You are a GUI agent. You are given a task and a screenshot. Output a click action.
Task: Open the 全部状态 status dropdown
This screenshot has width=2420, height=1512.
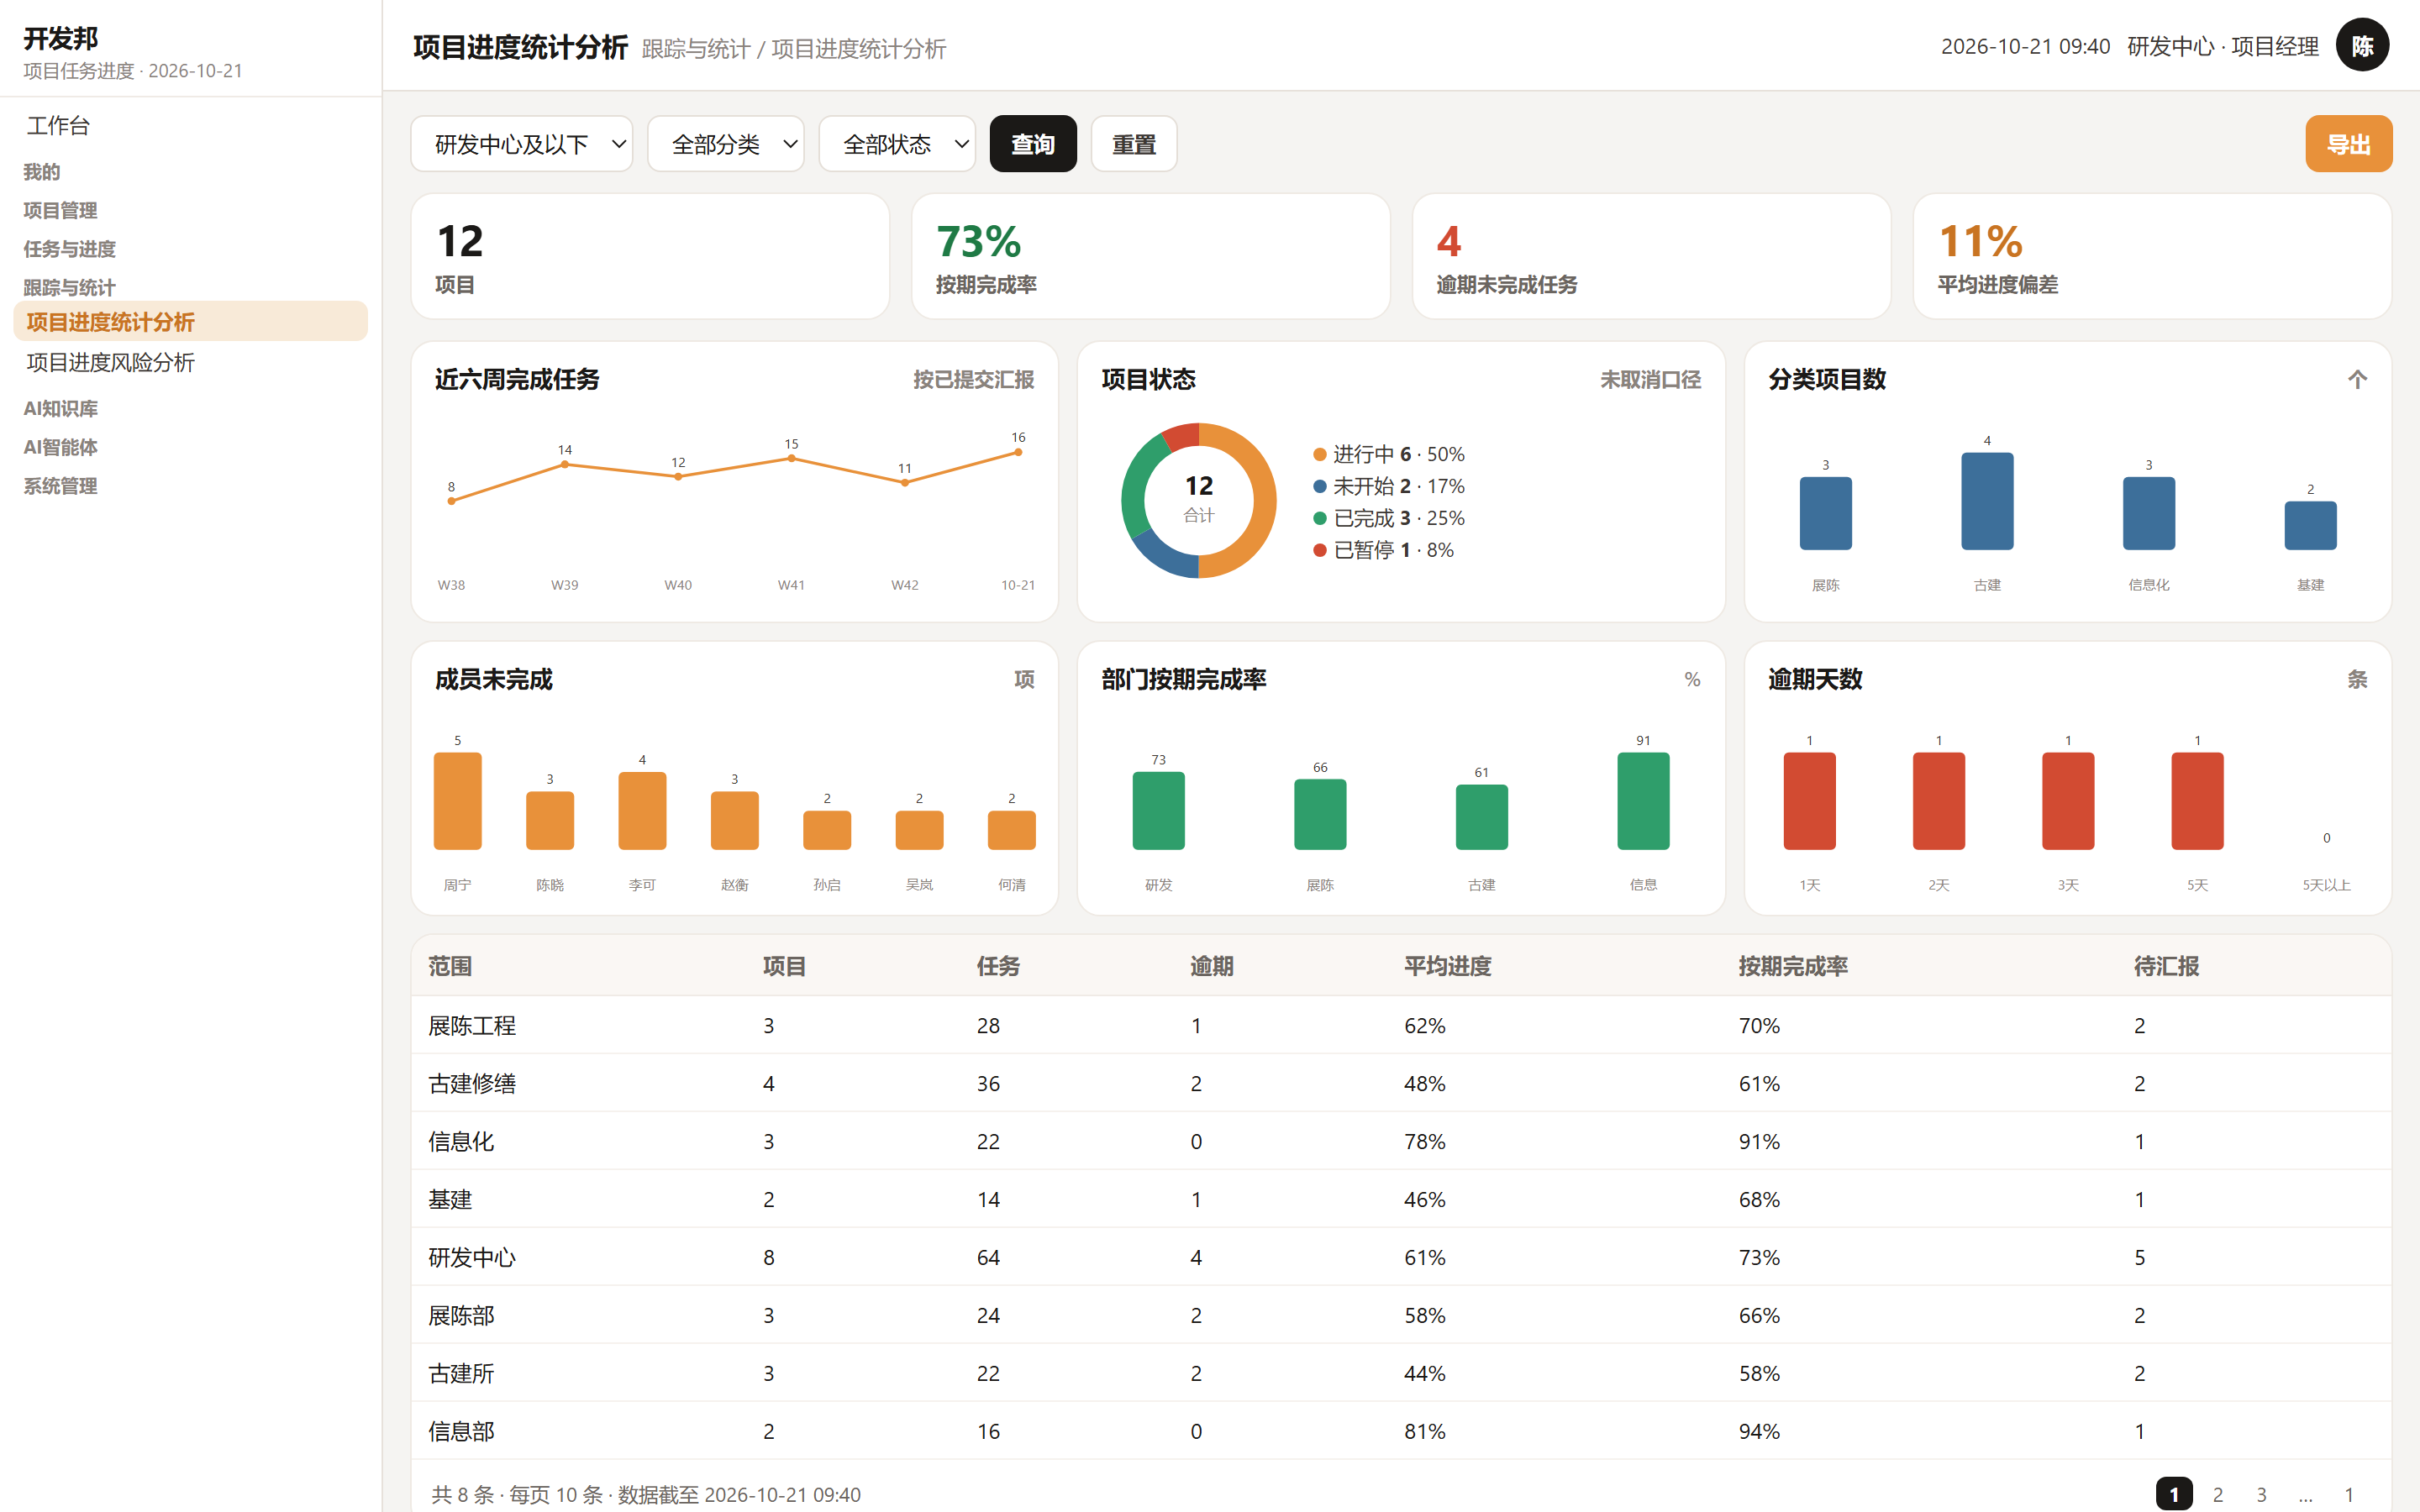897,144
